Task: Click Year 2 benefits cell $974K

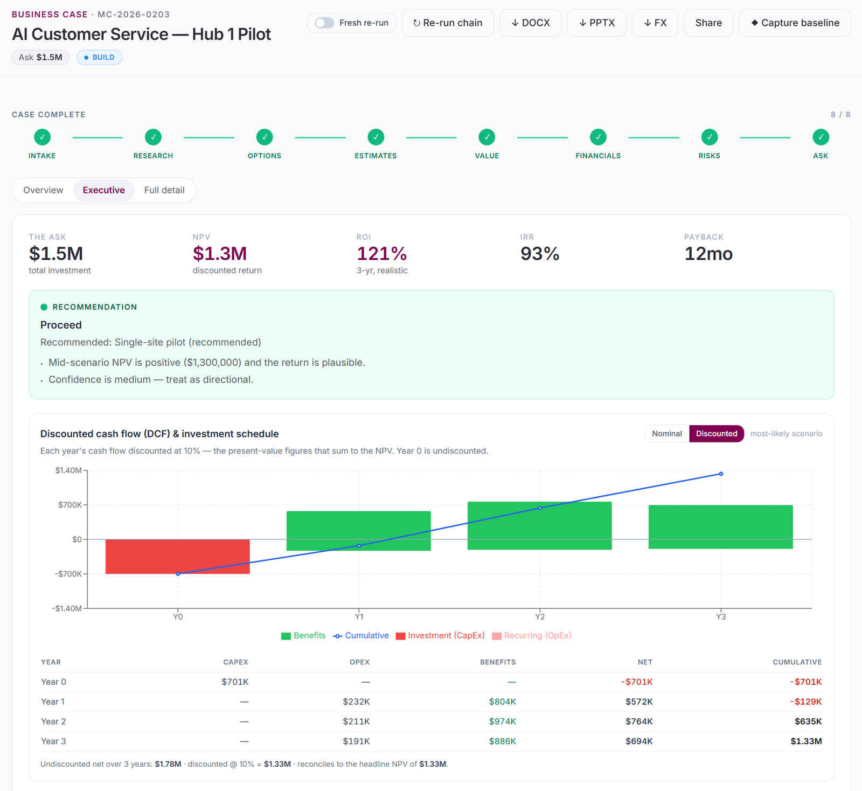Action: point(502,721)
